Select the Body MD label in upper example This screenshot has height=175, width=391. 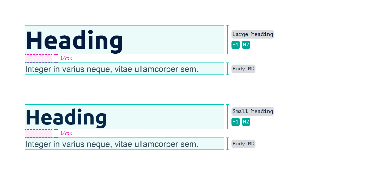coord(243,69)
